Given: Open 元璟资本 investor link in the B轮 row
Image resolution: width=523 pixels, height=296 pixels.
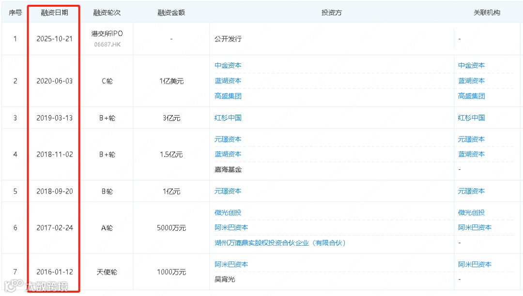Looking at the screenshot, I should click(x=228, y=191).
